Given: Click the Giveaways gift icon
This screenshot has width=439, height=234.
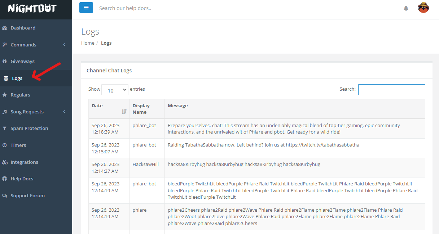Looking at the screenshot, I should (5, 61).
